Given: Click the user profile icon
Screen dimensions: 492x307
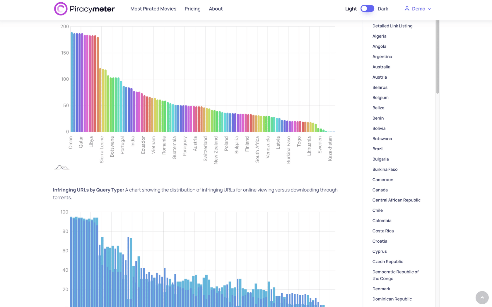Looking at the screenshot, I should click(x=407, y=9).
